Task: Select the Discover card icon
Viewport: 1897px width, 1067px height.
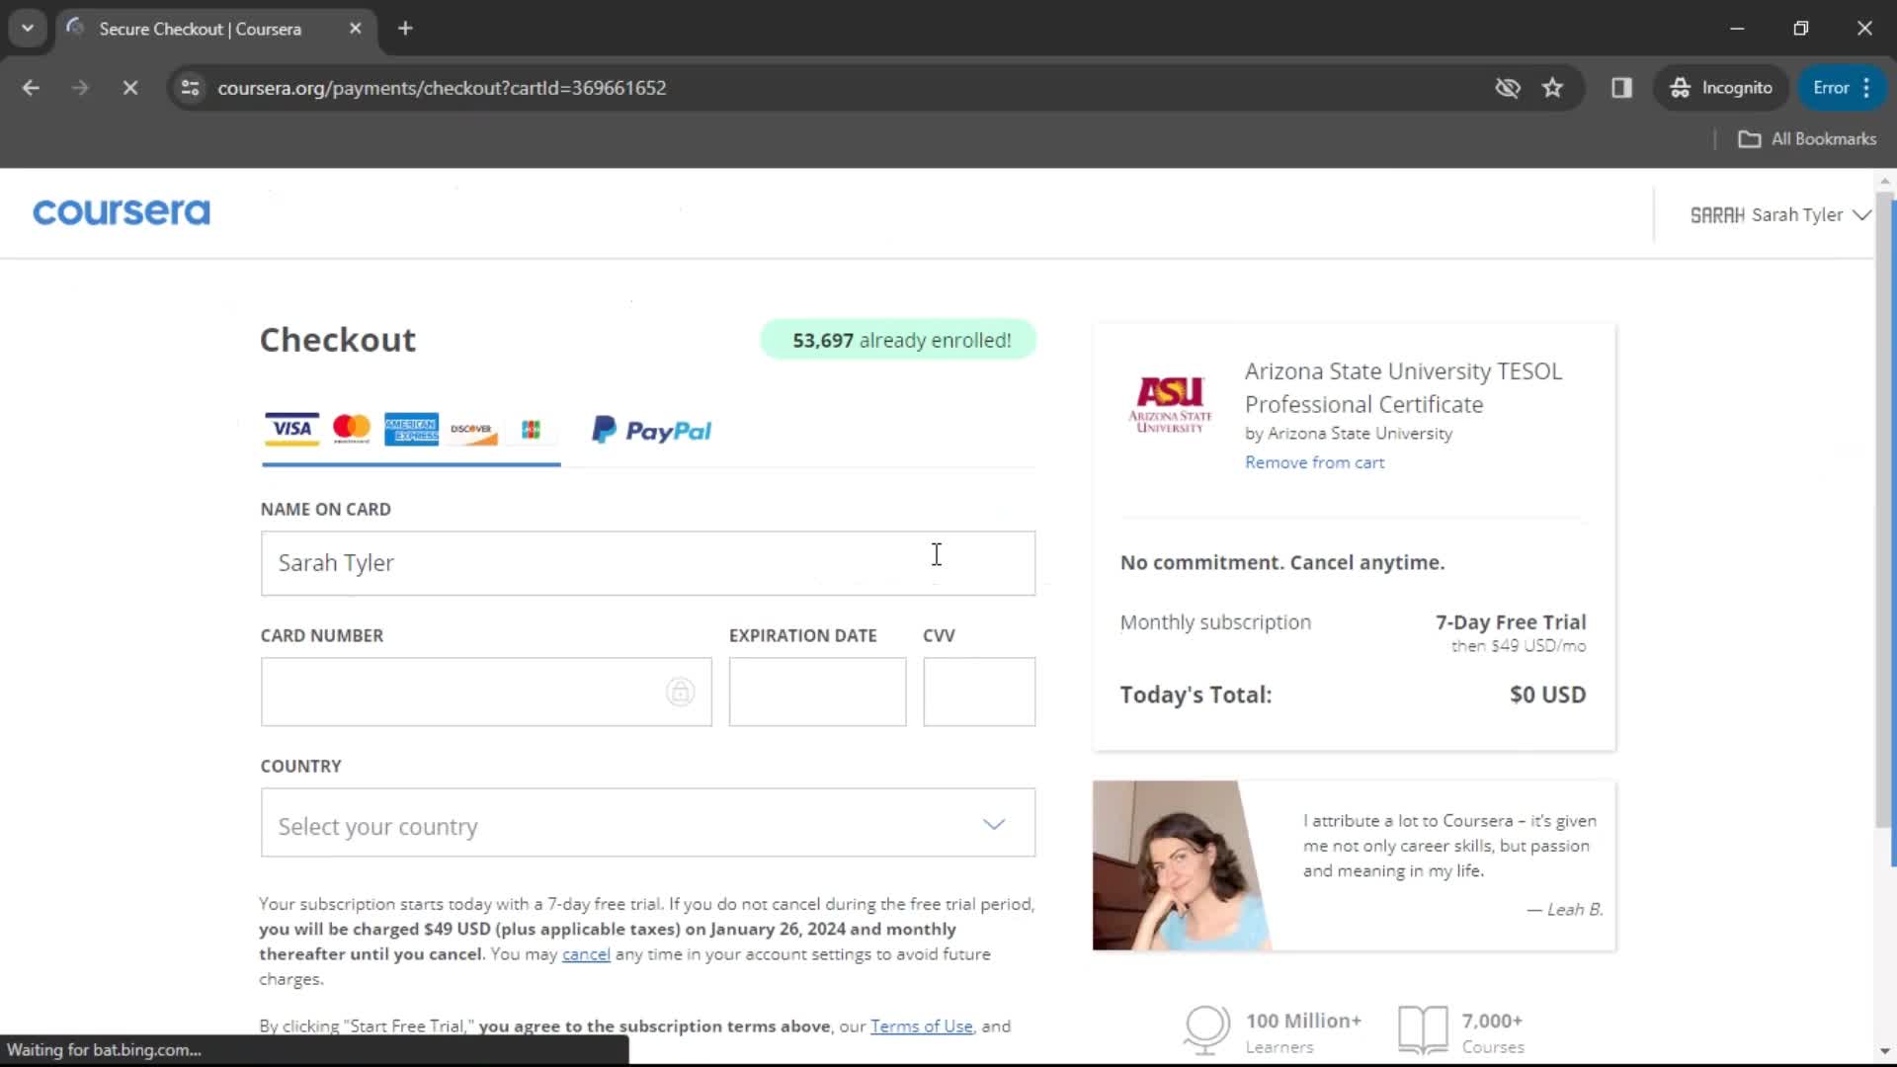Action: pyautogui.click(x=470, y=429)
